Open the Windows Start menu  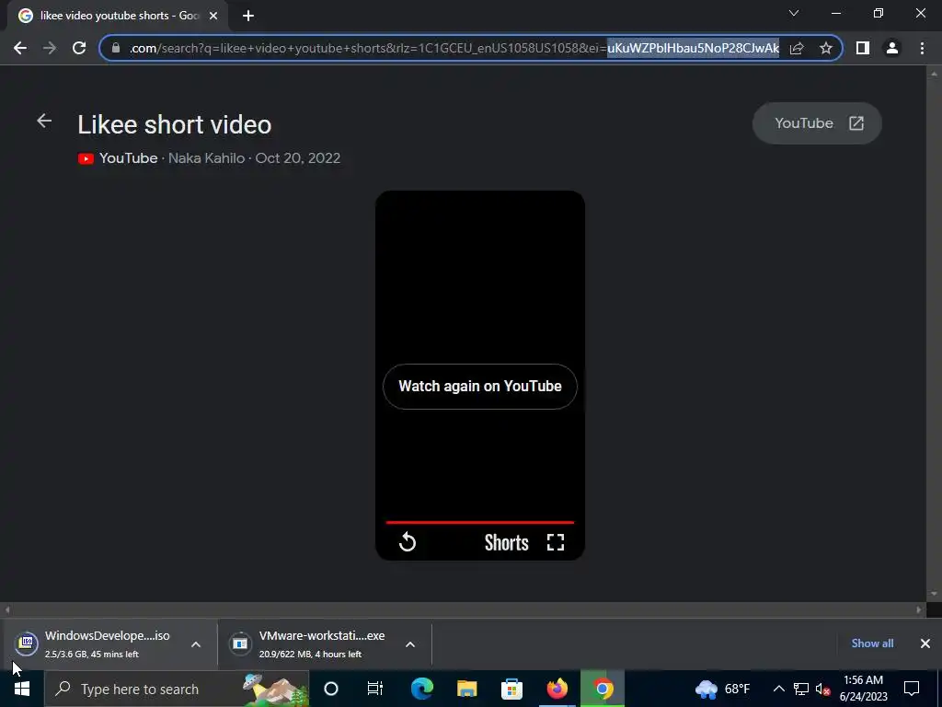22,689
